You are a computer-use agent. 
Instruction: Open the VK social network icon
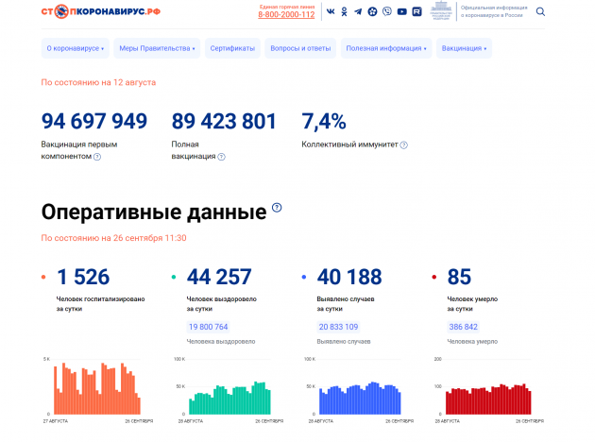coord(331,12)
